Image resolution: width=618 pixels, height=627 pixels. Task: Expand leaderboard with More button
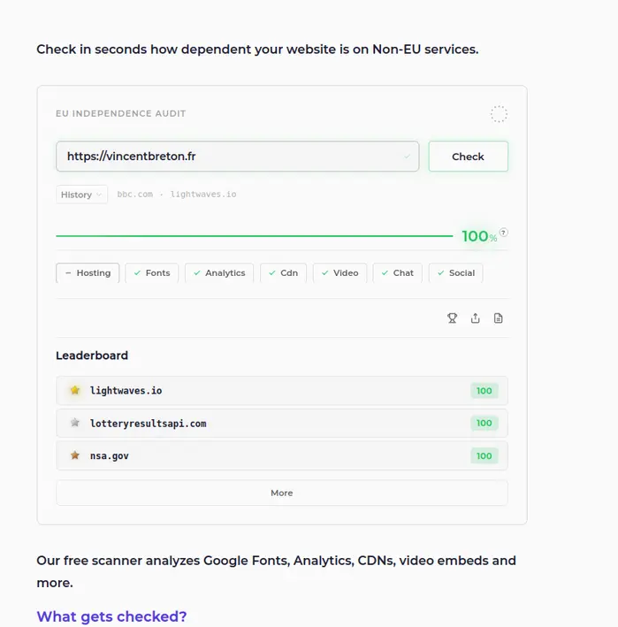tap(282, 493)
